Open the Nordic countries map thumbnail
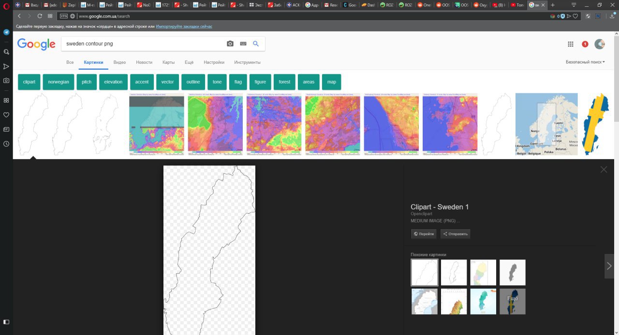 tap(546, 124)
